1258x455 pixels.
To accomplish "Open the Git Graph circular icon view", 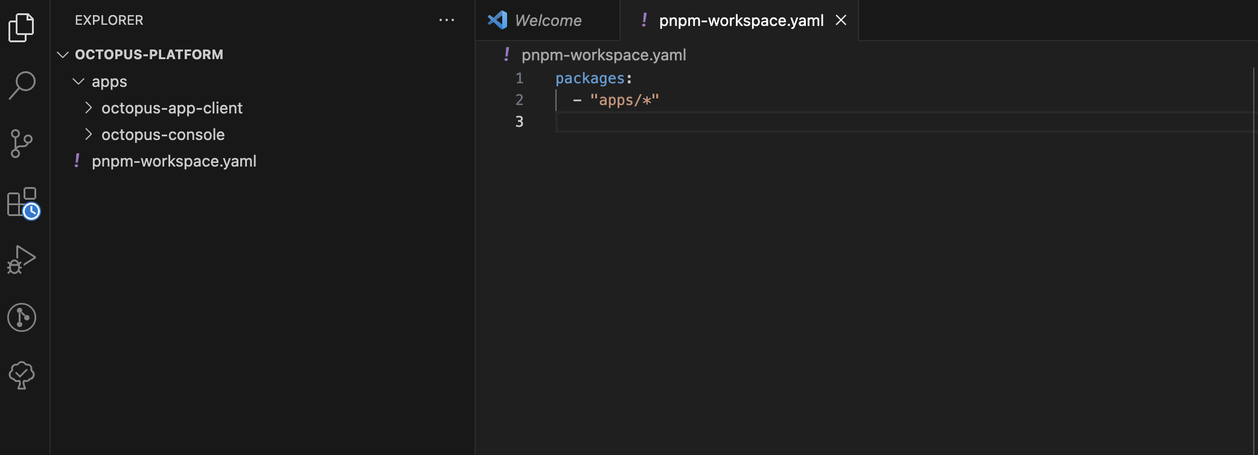I will click(22, 317).
